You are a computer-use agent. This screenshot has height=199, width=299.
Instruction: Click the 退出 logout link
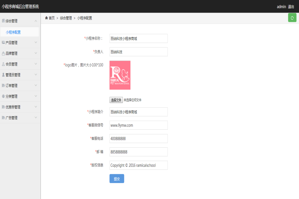[291, 7]
